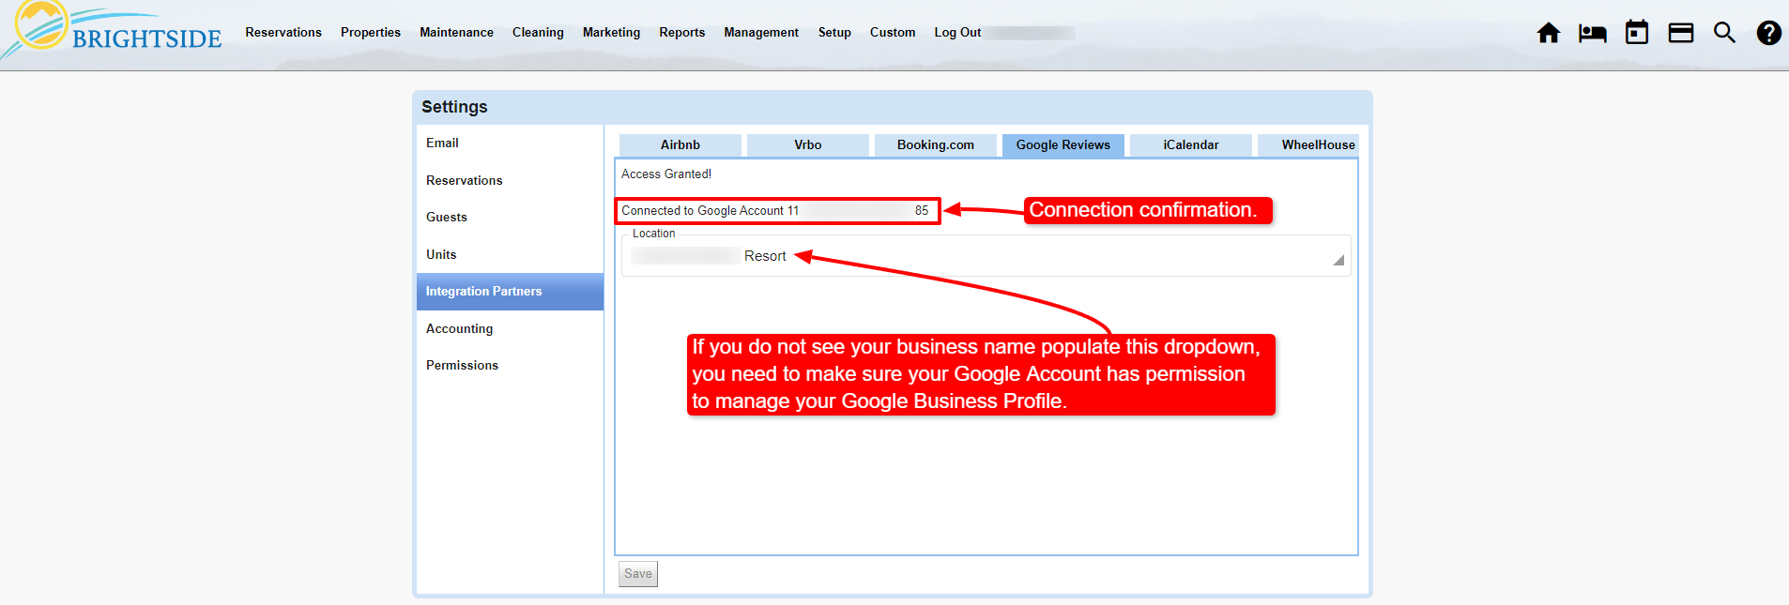Click the search magnifier icon
This screenshot has width=1789, height=605.
(x=1724, y=33)
